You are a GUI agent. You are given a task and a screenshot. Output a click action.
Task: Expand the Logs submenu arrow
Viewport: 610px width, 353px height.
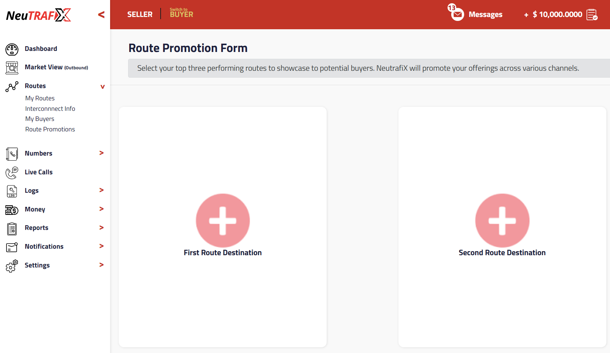click(x=101, y=190)
